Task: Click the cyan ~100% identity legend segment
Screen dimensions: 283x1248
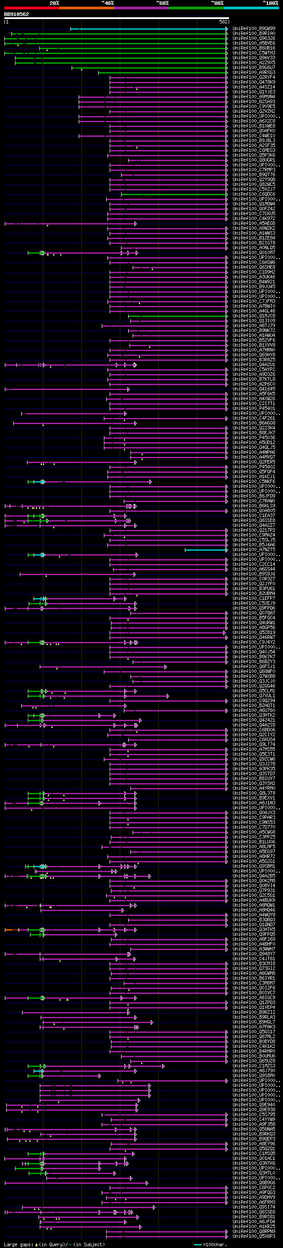Action: coord(252,8)
